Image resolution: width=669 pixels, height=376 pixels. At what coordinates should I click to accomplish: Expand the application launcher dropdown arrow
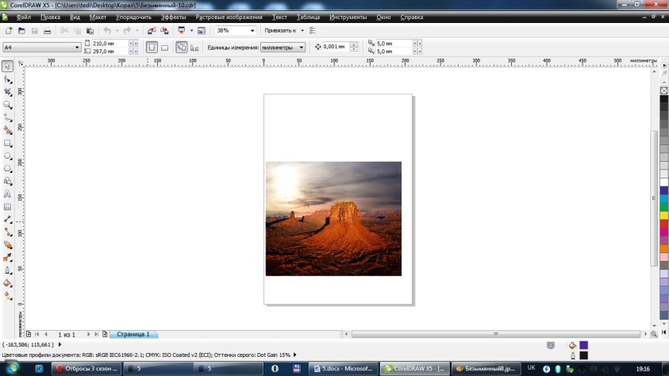191,31
